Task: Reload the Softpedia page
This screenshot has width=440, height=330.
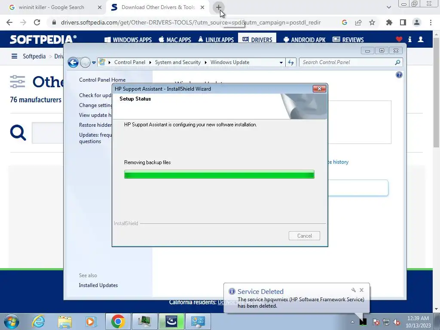Action: coord(37,22)
